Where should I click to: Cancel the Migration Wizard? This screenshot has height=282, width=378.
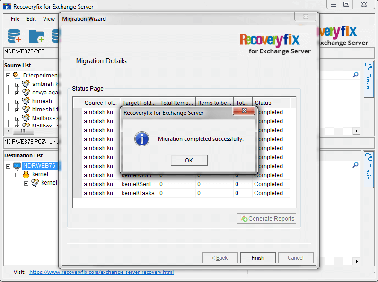coord(296,258)
